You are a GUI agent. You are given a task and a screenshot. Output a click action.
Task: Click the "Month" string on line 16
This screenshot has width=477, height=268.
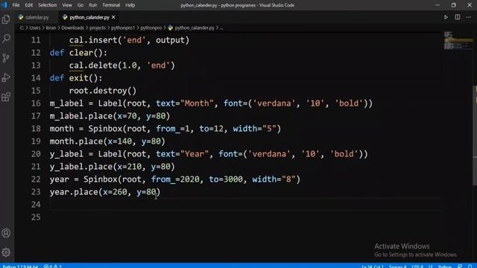coord(197,103)
